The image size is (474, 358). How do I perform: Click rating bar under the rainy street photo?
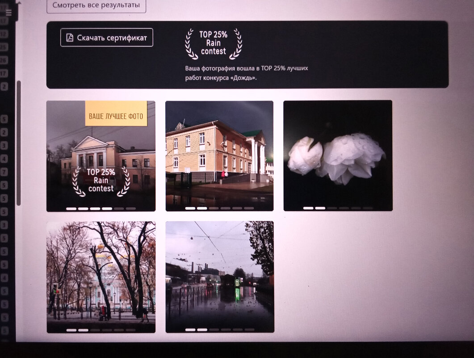click(219, 330)
